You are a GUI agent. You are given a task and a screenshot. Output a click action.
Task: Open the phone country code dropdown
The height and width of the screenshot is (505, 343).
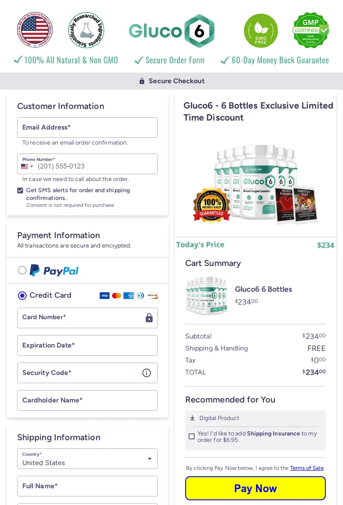tap(27, 166)
